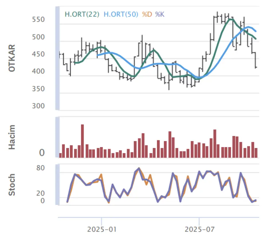Click the tallest volume bar in Hacim
Viewport: 275px width, 247px height.
82,141
